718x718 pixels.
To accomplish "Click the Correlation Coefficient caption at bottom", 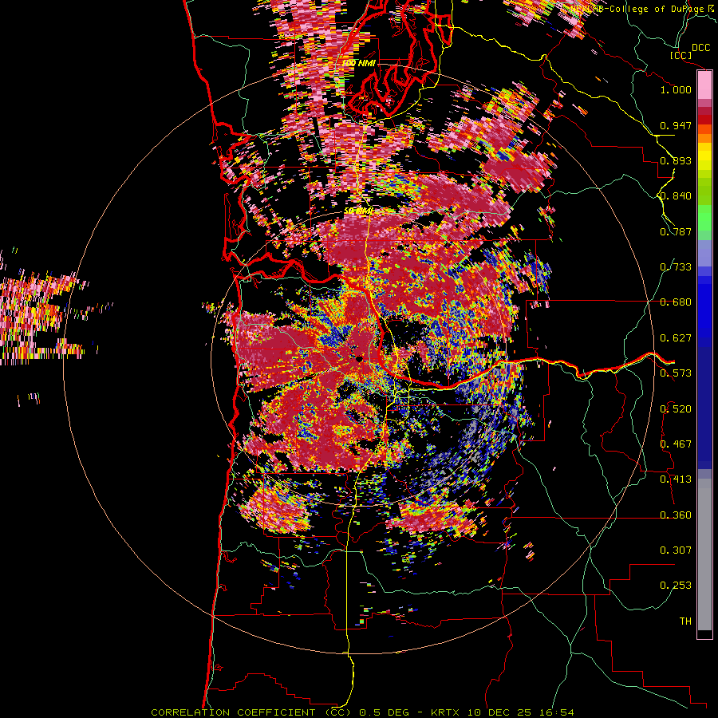I will pyautogui.click(x=362, y=712).
